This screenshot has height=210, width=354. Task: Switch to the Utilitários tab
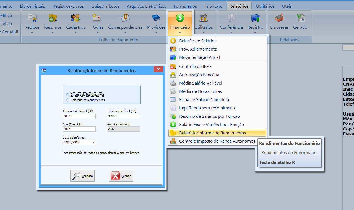click(x=265, y=6)
